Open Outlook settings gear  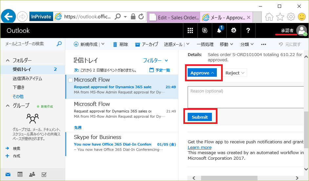click(234, 30)
